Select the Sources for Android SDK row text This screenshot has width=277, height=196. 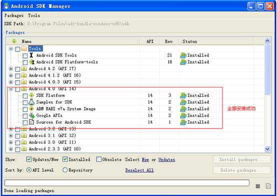click(63, 122)
